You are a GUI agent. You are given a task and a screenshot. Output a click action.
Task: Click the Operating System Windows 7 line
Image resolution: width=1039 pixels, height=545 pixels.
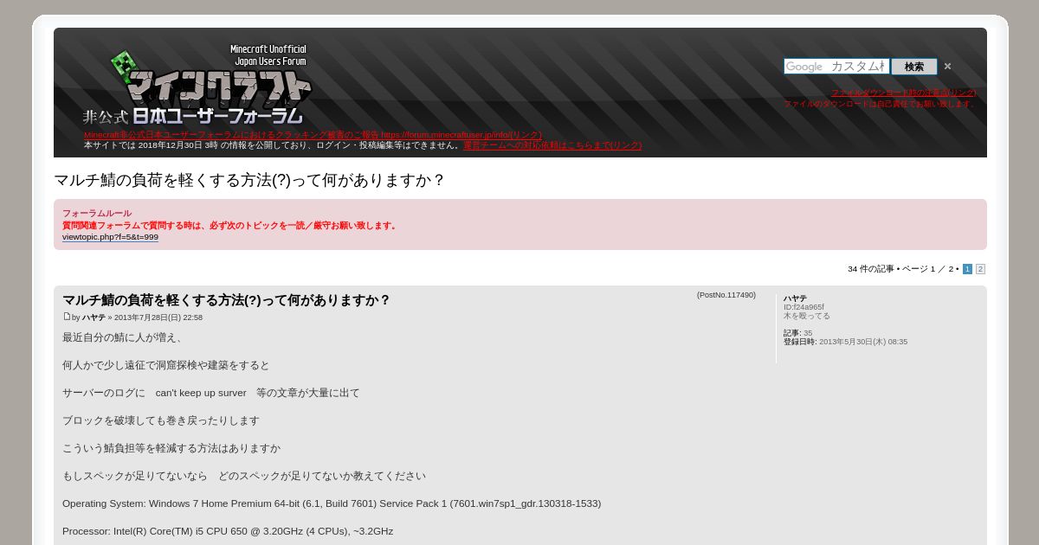click(x=332, y=503)
